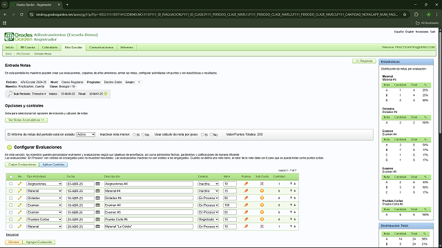Click the edit pencil for Material #4 row
This screenshot has height=248, width=442.
pyautogui.click(x=19, y=191)
